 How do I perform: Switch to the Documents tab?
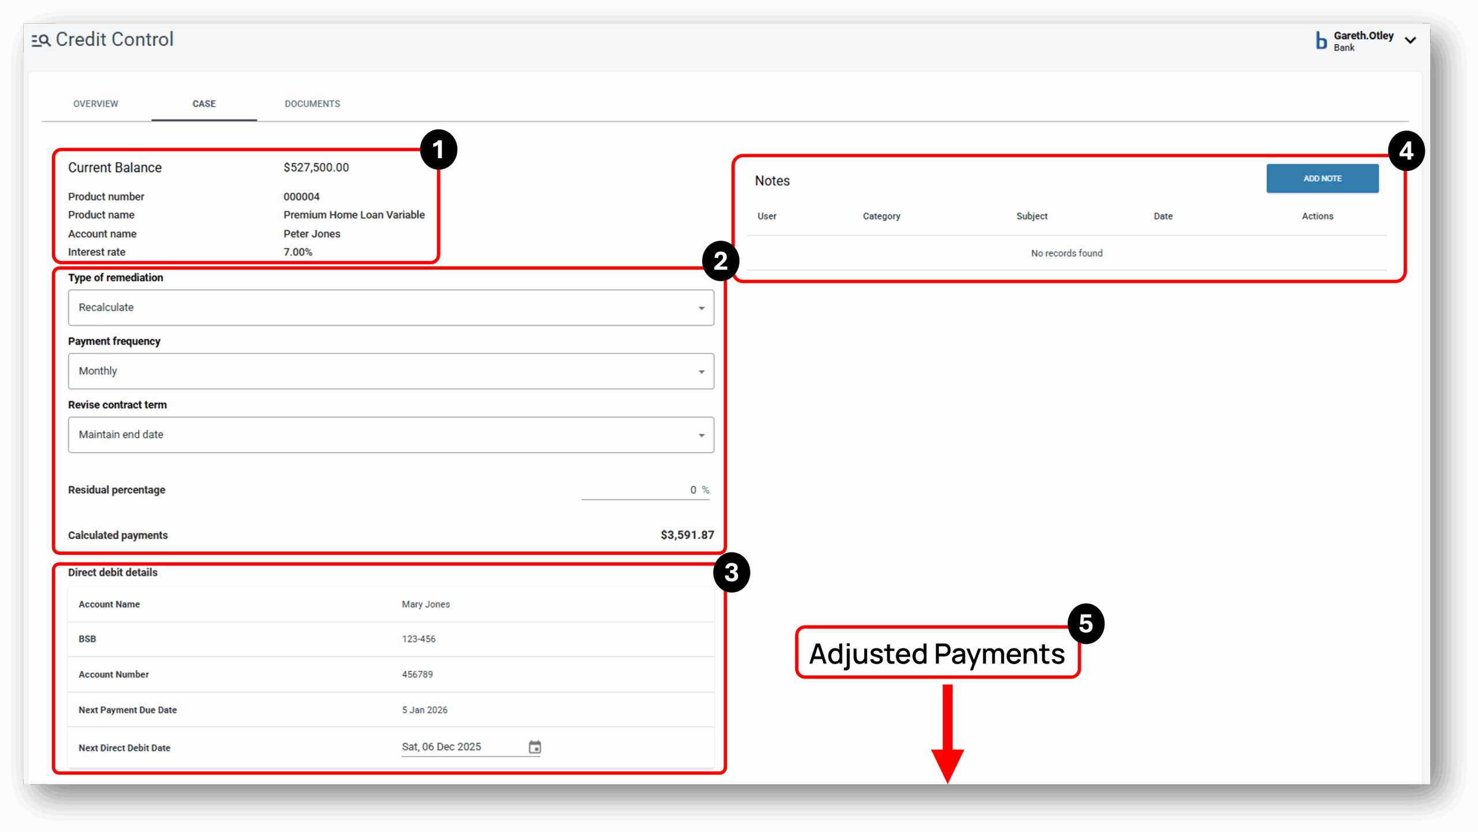(x=312, y=104)
